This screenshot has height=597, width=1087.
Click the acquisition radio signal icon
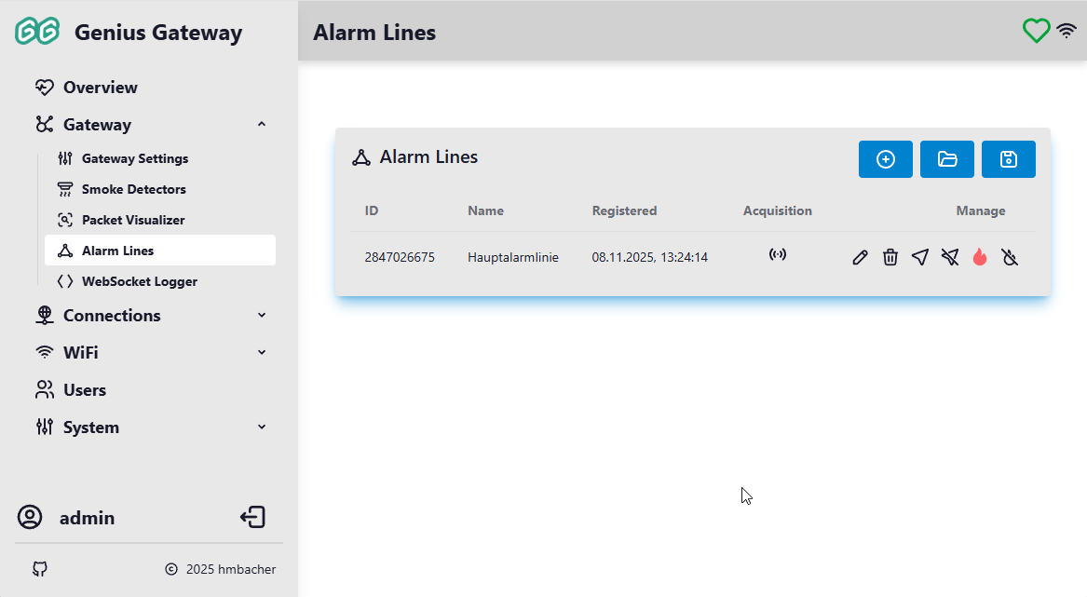778,254
